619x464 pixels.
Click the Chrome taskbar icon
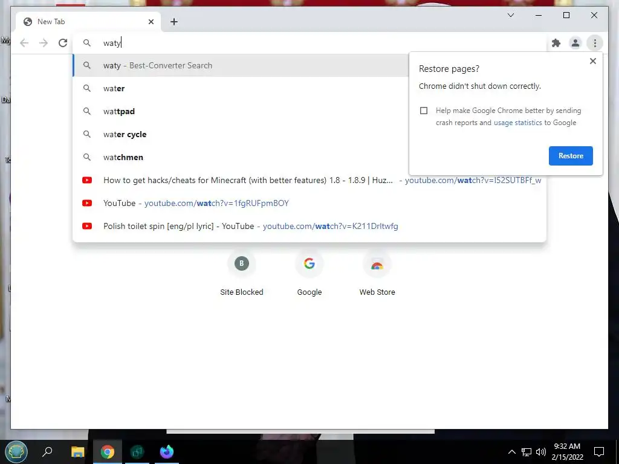click(x=108, y=451)
